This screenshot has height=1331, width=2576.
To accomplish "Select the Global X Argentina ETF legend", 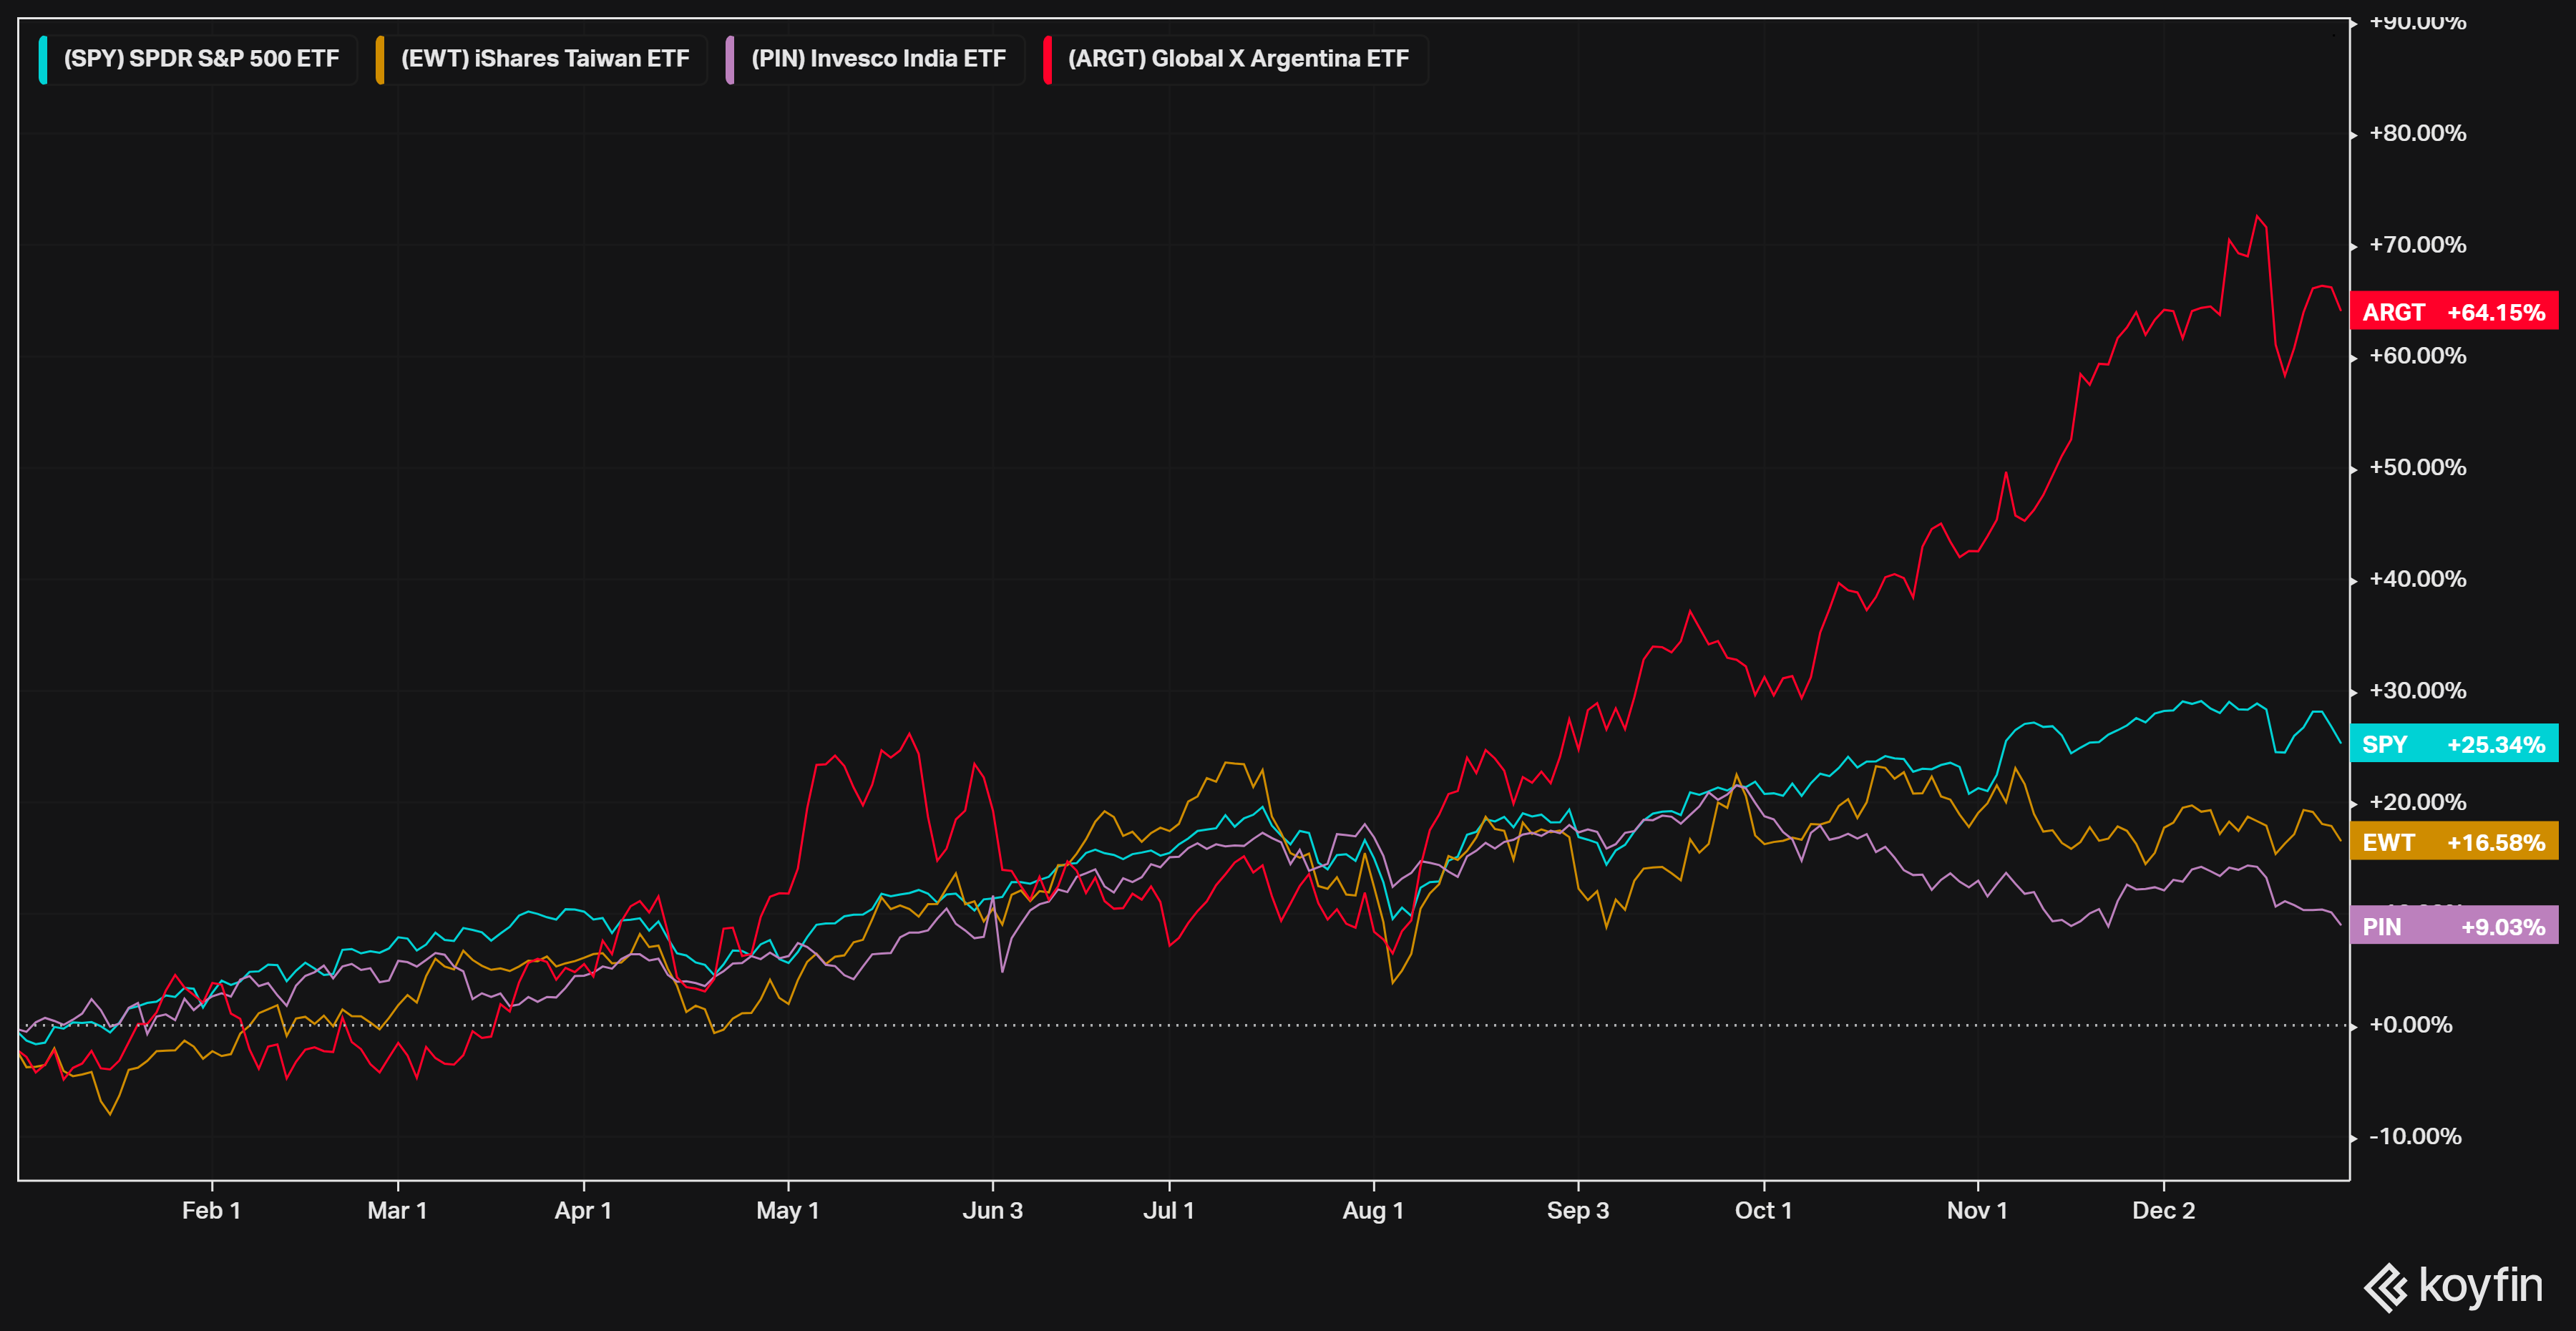I will tap(1238, 59).
